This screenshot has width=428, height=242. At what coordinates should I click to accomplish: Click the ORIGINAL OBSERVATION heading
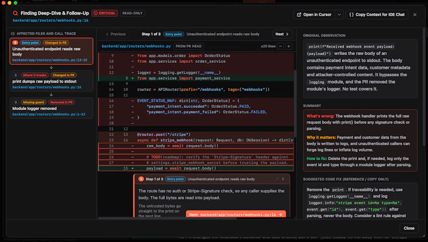pos(324,35)
